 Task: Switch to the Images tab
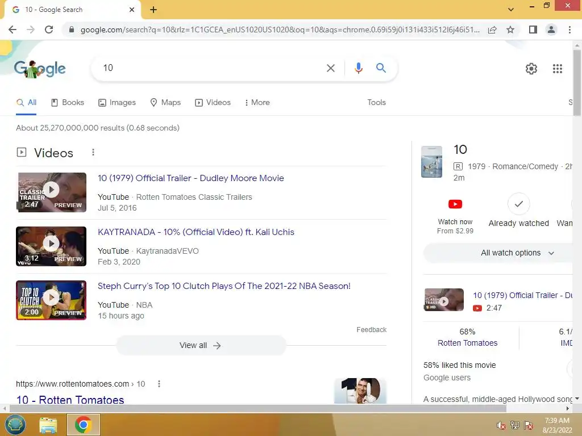[x=117, y=103]
